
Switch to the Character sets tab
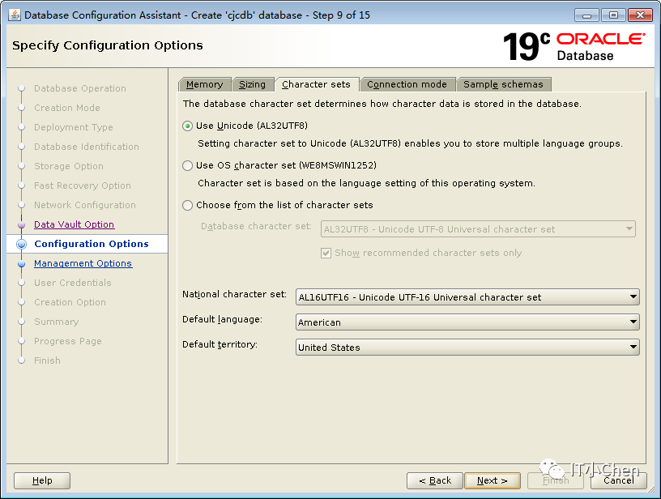click(316, 84)
